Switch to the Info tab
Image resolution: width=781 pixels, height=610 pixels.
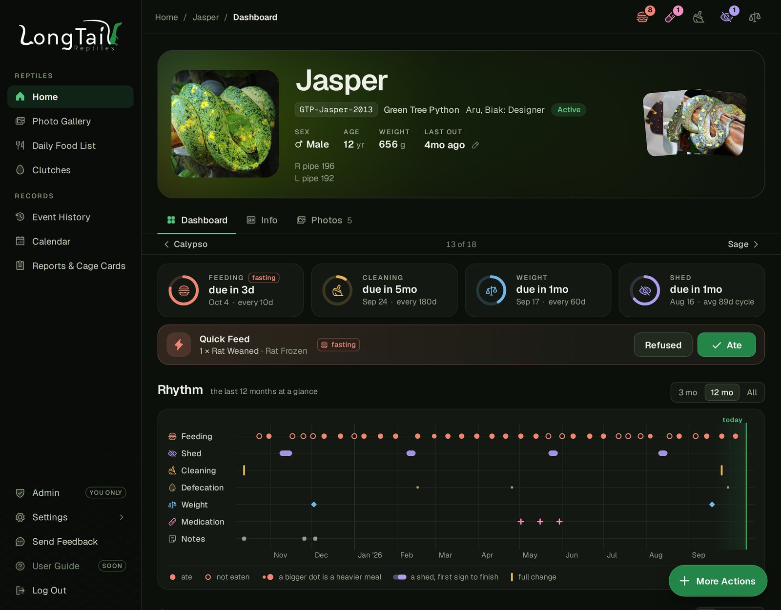point(262,220)
